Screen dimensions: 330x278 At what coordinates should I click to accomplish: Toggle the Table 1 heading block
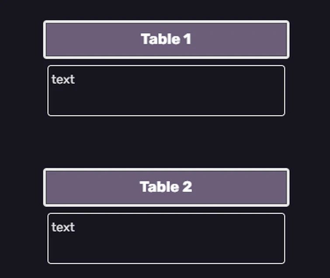[166, 39]
